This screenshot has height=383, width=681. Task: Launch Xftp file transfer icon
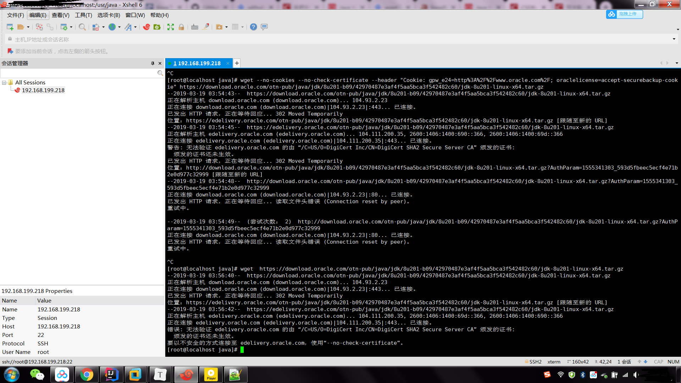(x=157, y=27)
